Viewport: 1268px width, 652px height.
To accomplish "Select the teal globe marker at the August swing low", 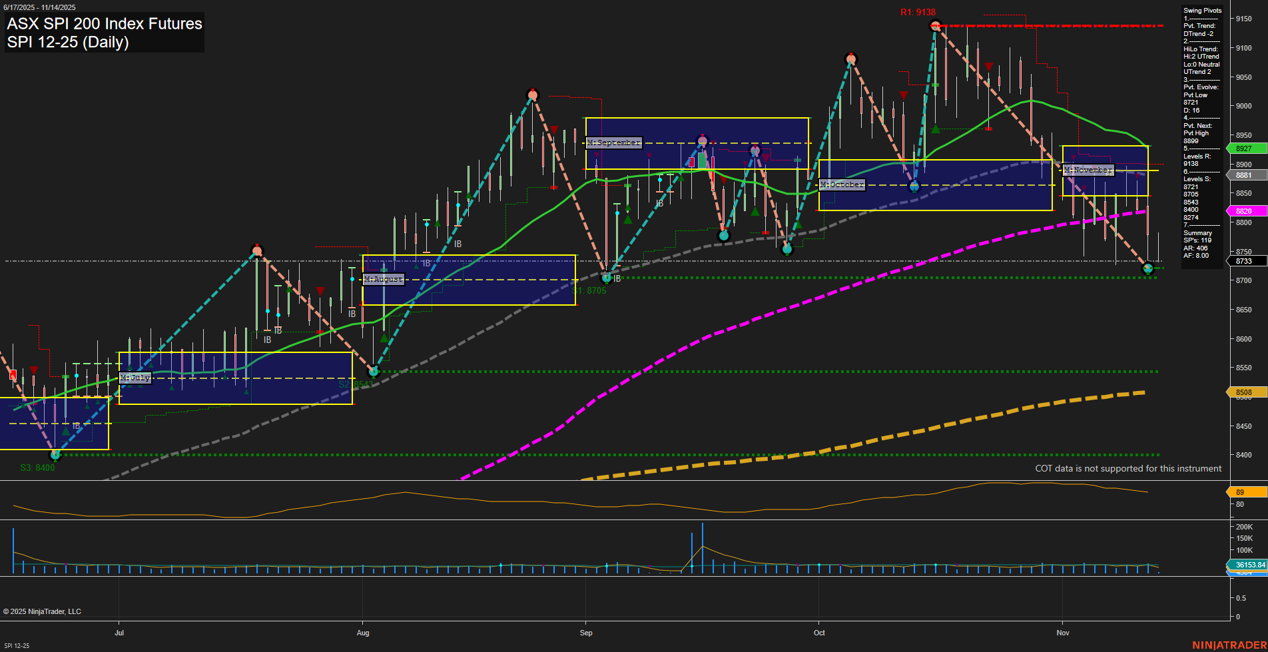I will (374, 372).
